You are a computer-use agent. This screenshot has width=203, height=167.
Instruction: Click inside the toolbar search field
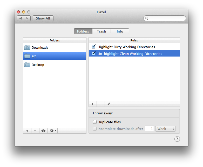(x=165, y=18)
